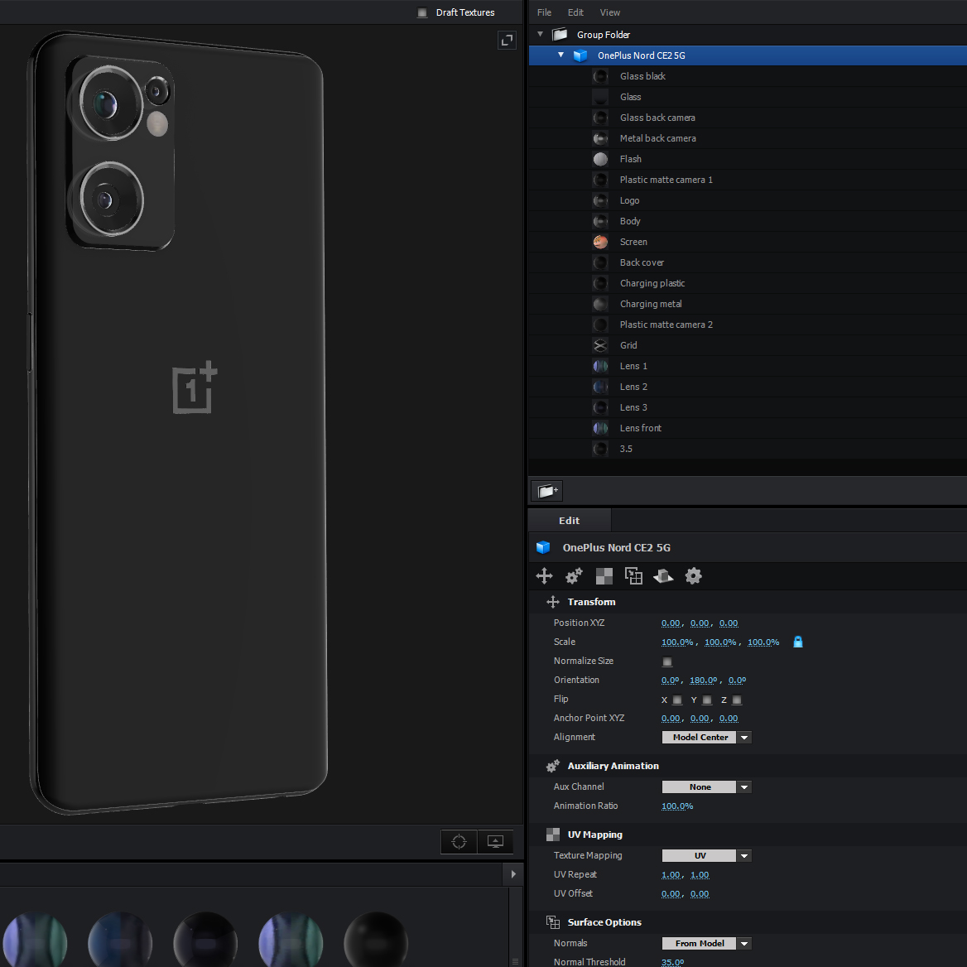
Task: Click the Transform icon in the Edit toolbar
Action: point(544,576)
